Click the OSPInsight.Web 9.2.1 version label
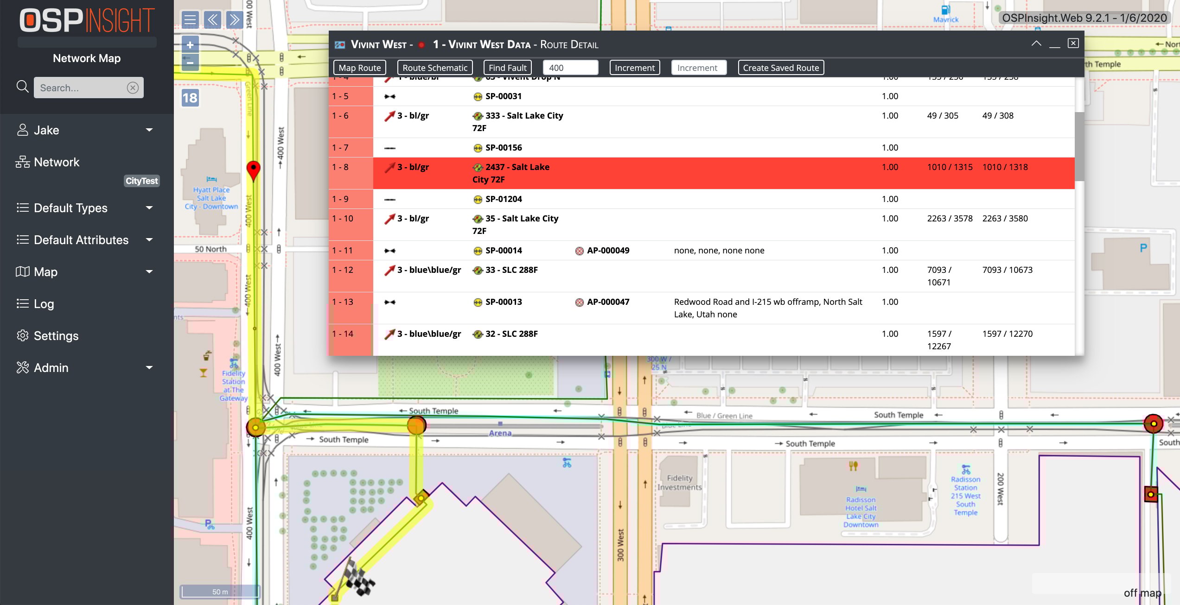The height and width of the screenshot is (605, 1180). point(1084,18)
